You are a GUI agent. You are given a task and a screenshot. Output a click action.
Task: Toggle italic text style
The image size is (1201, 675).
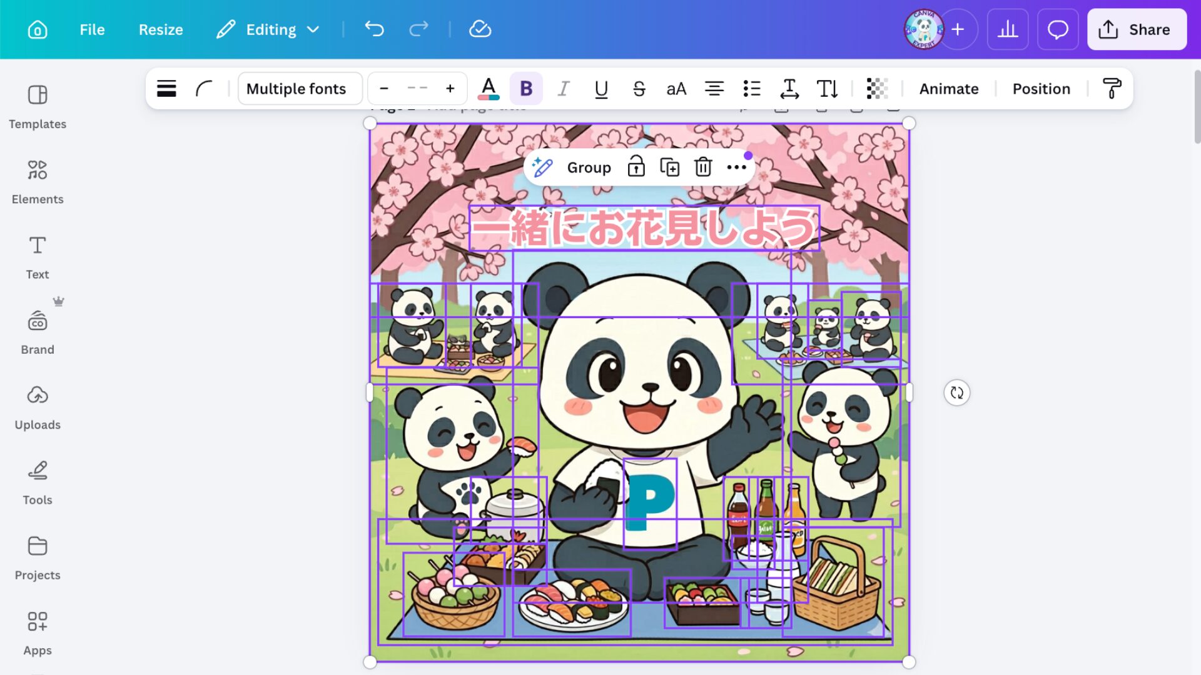tap(564, 89)
